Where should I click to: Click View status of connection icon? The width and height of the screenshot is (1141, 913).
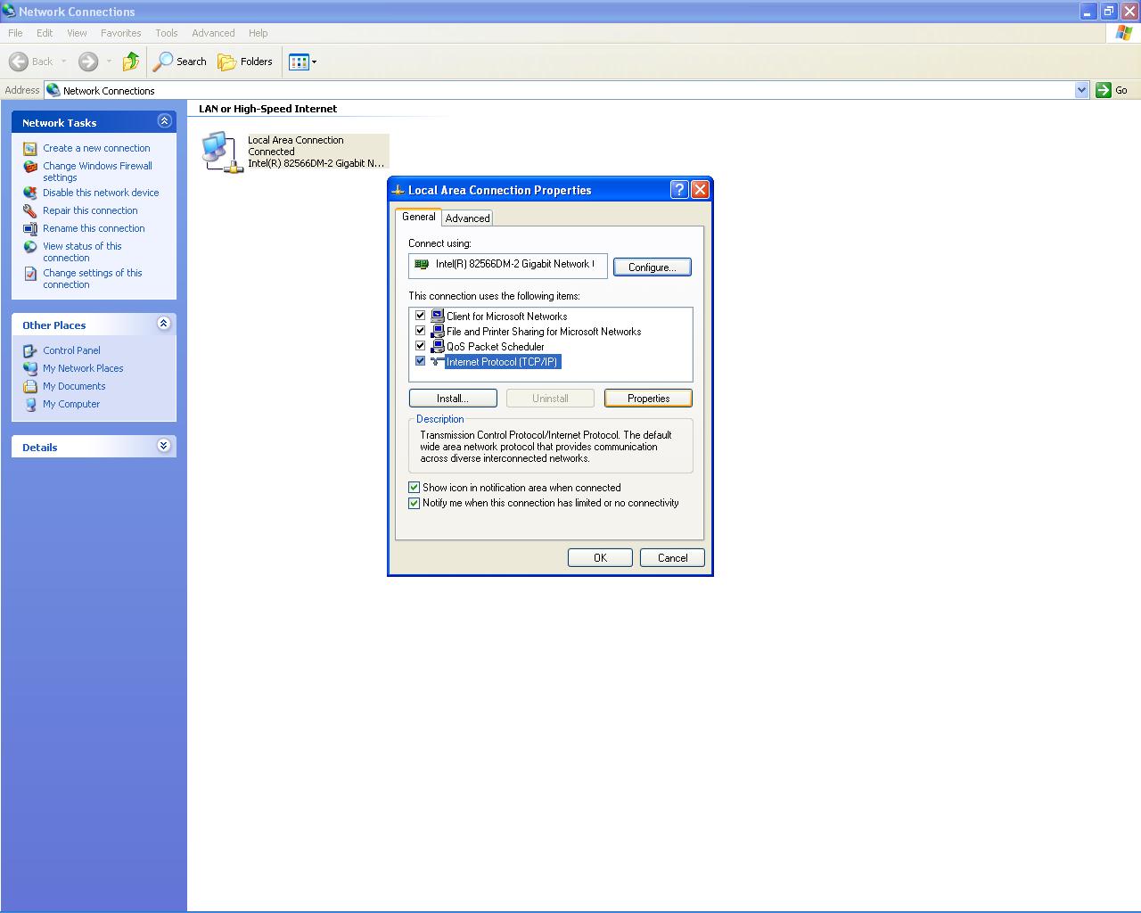pos(30,247)
